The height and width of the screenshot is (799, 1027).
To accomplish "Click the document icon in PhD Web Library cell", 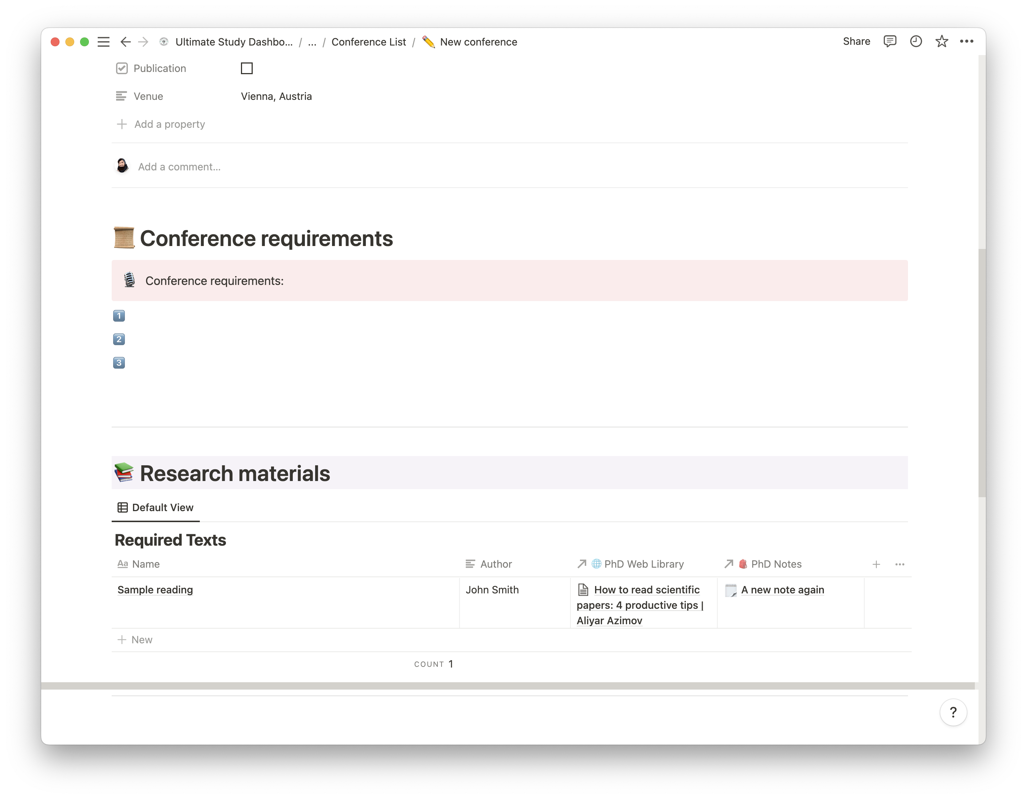I will click(583, 590).
